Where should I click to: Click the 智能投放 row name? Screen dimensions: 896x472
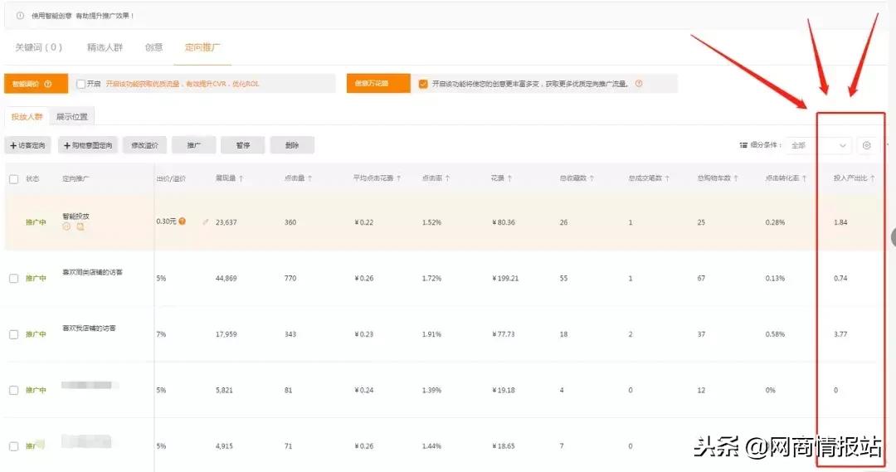pyautogui.click(x=75, y=217)
